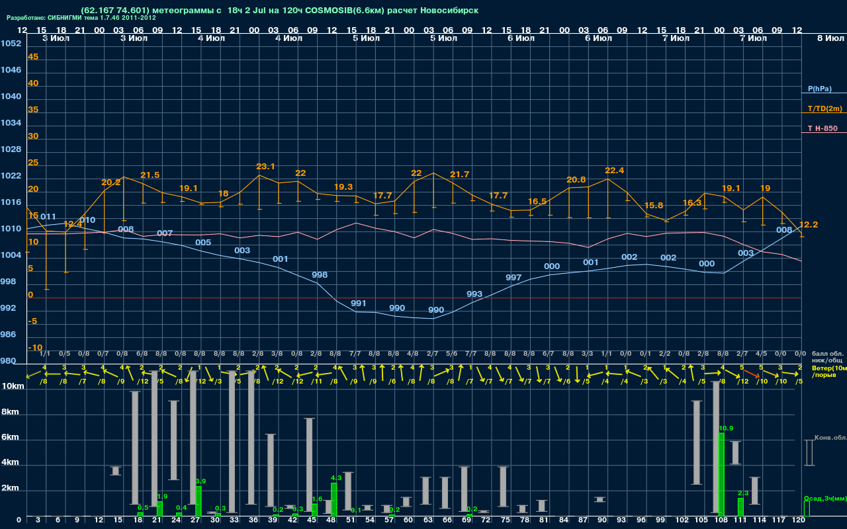Click the 45 temperature axis label
847x529 pixels.
pos(33,57)
